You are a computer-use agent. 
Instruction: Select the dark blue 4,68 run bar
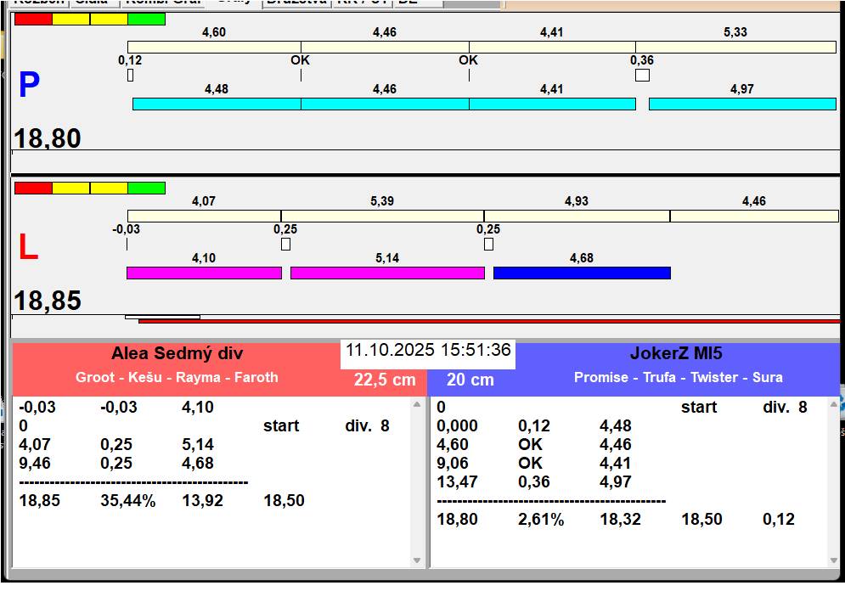coord(582,273)
